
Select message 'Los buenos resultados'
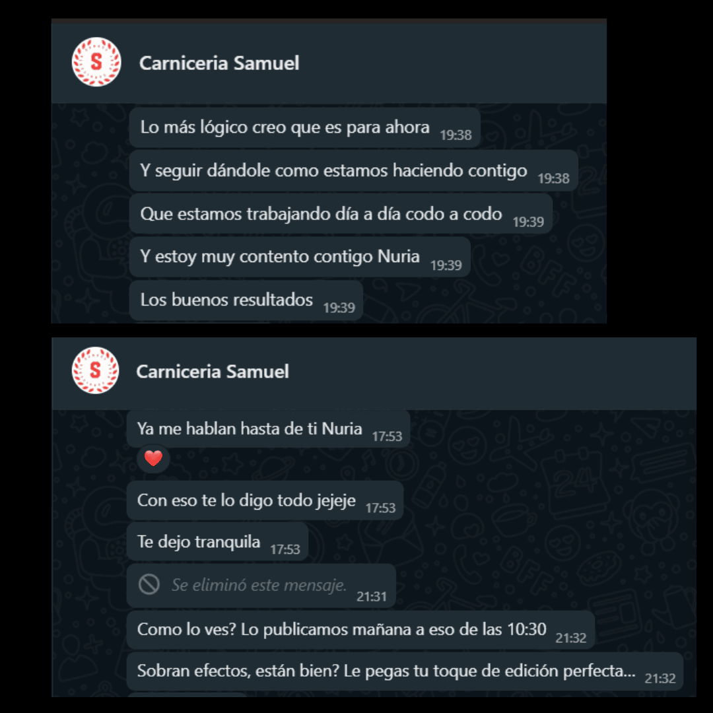tap(246, 300)
